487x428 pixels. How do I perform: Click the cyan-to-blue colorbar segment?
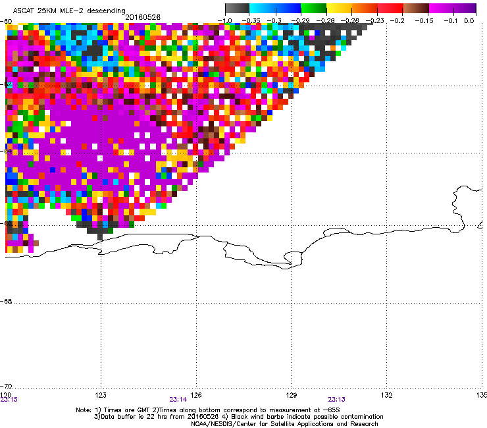pos(275,9)
